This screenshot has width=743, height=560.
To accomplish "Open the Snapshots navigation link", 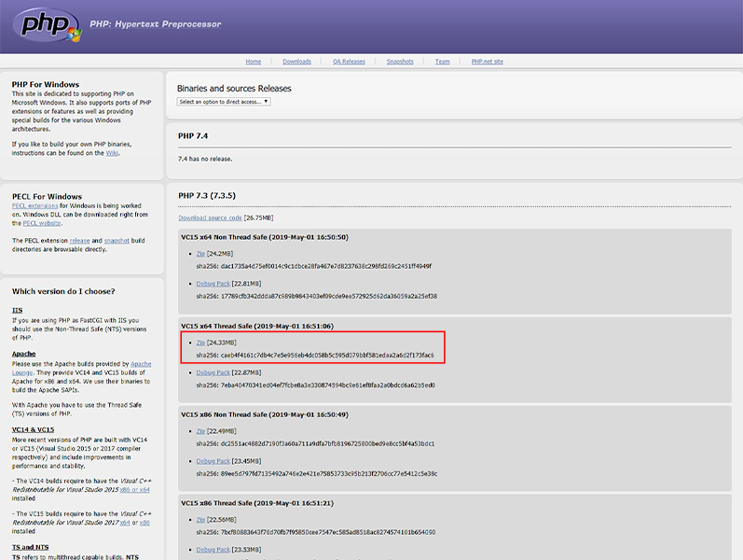I will click(400, 62).
